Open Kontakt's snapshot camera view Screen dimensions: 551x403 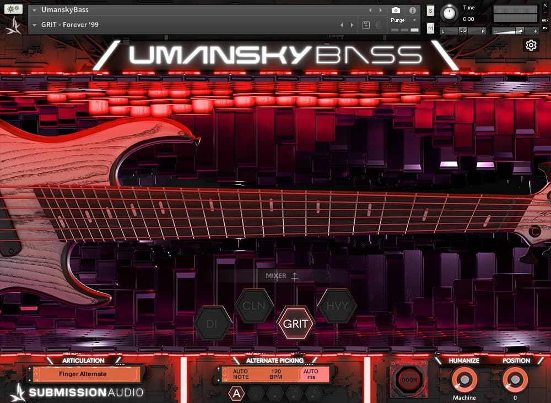(396, 9)
